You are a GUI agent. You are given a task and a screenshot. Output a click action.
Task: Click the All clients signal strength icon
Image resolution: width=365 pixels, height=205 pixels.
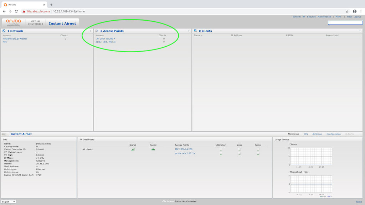[x=133, y=149]
